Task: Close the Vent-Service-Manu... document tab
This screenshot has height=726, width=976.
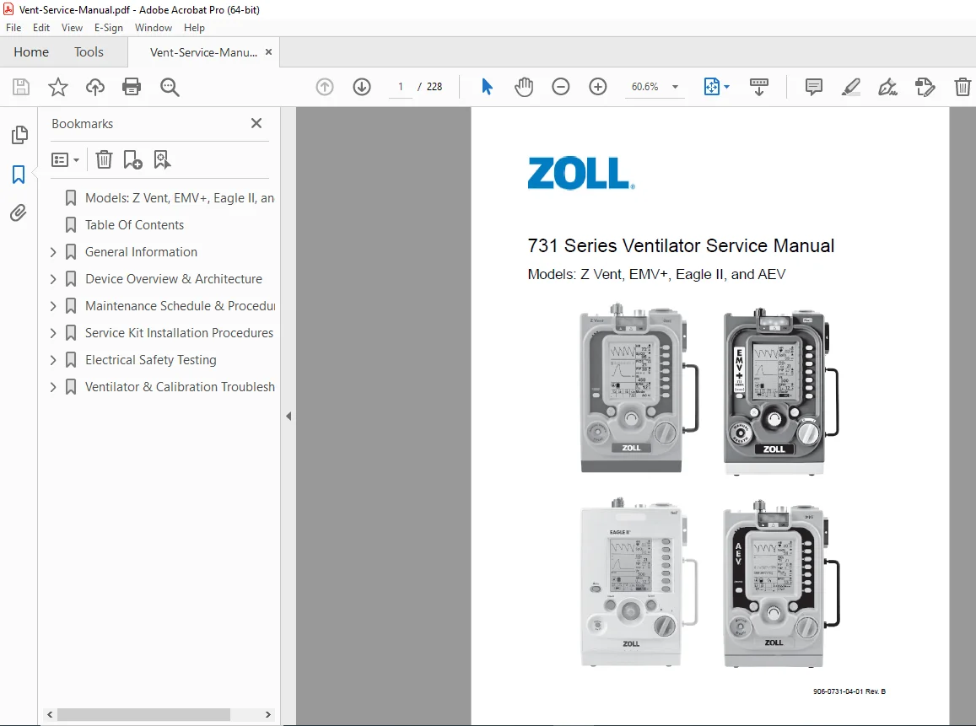Action: pyautogui.click(x=269, y=52)
